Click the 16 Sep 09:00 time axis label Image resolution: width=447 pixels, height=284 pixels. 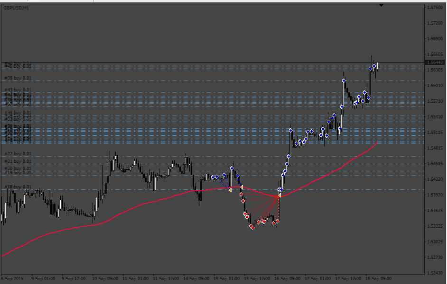click(x=288, y=279)
